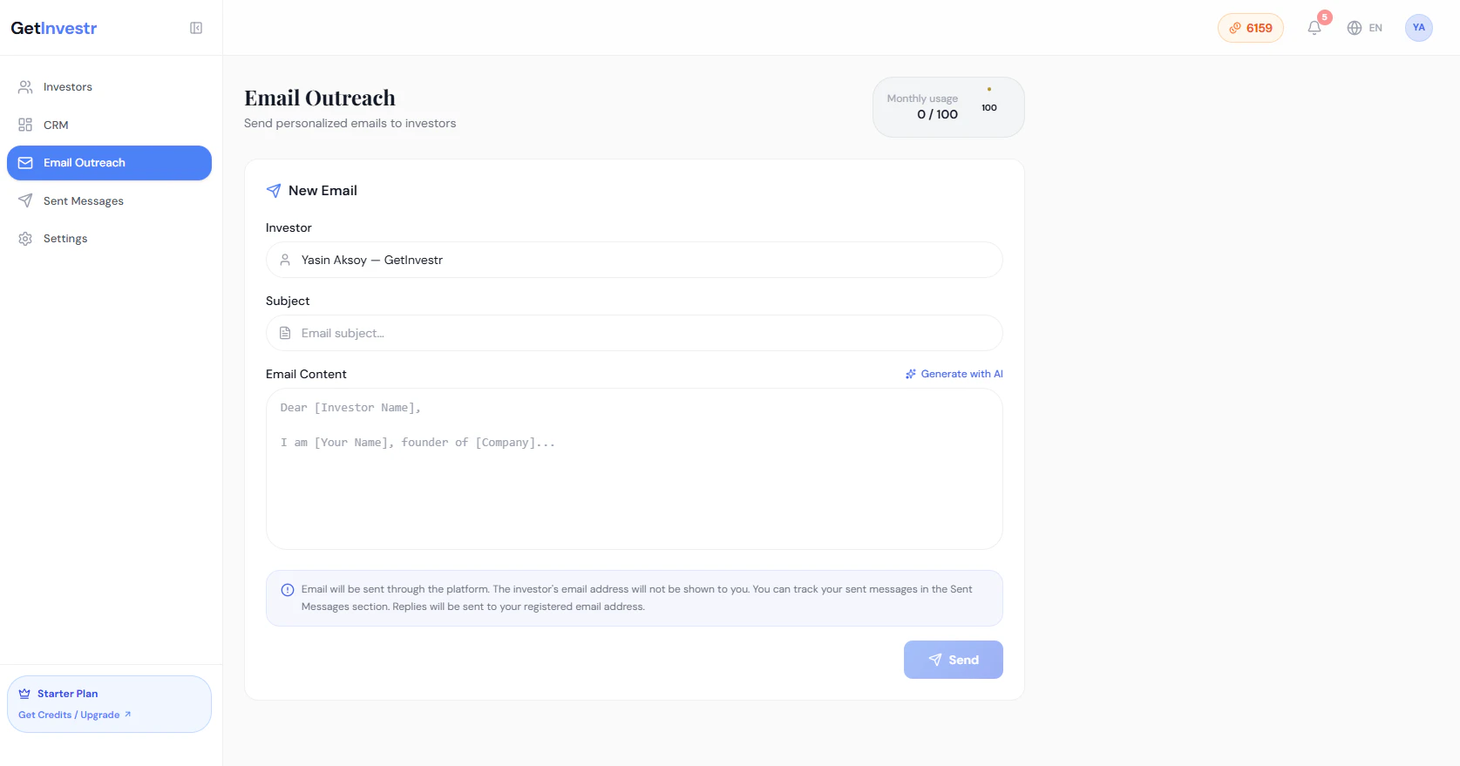Click the Email Outreach heading
The width and height of the screenshot is (1460, 766).
tap(320, 98)
